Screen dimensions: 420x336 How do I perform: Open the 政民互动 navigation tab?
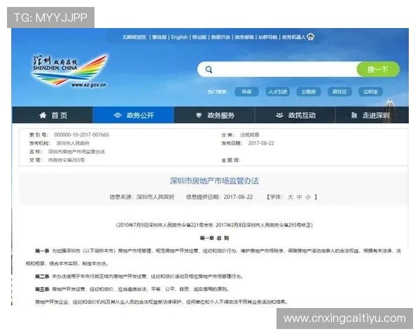pos(295,115)
